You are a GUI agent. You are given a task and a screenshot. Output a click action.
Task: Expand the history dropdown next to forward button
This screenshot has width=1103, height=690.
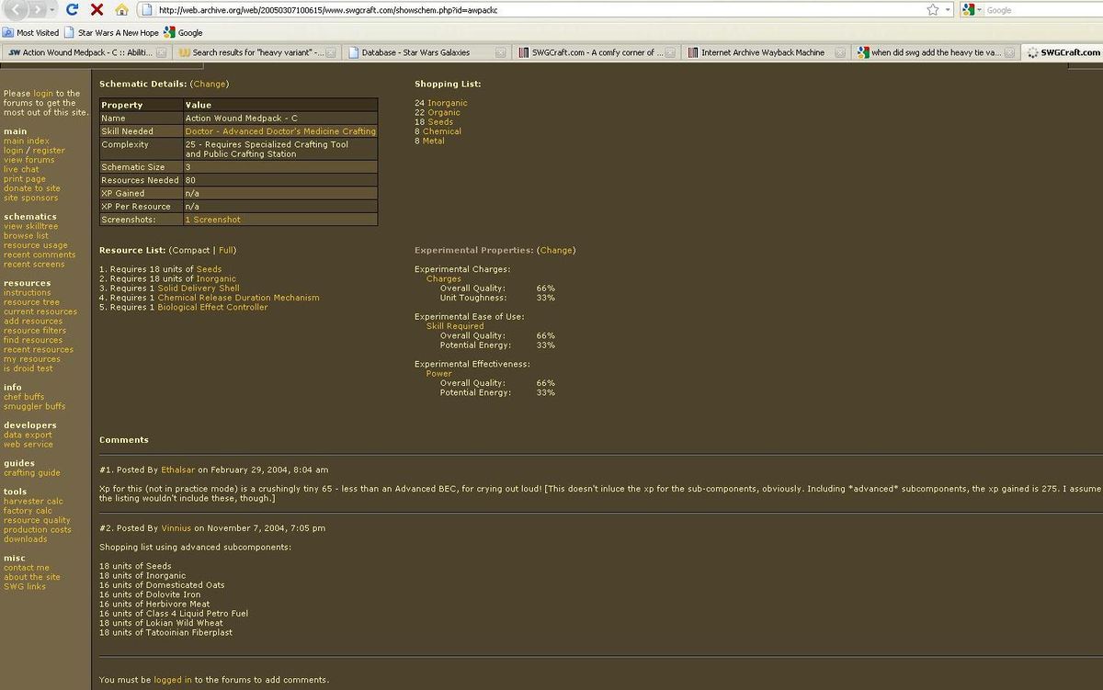click(52, 10)
